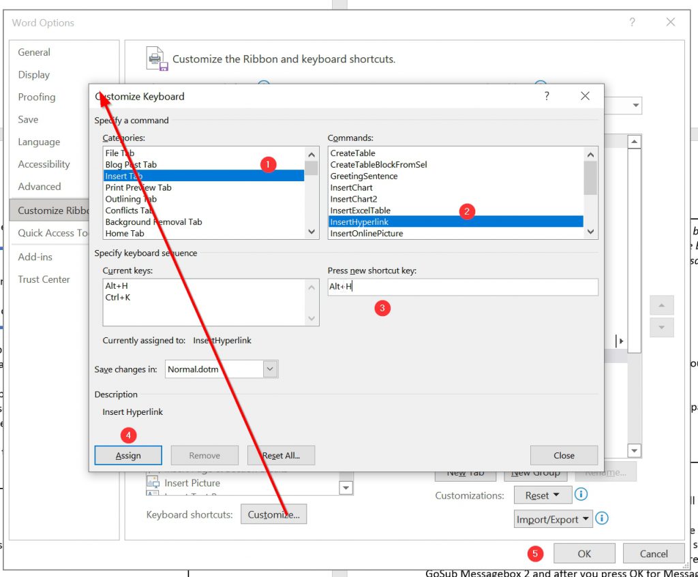Click the Press new shortcut key field
Image resolution: width=698 pixels, height=577 pixels.
coord(462,287)
